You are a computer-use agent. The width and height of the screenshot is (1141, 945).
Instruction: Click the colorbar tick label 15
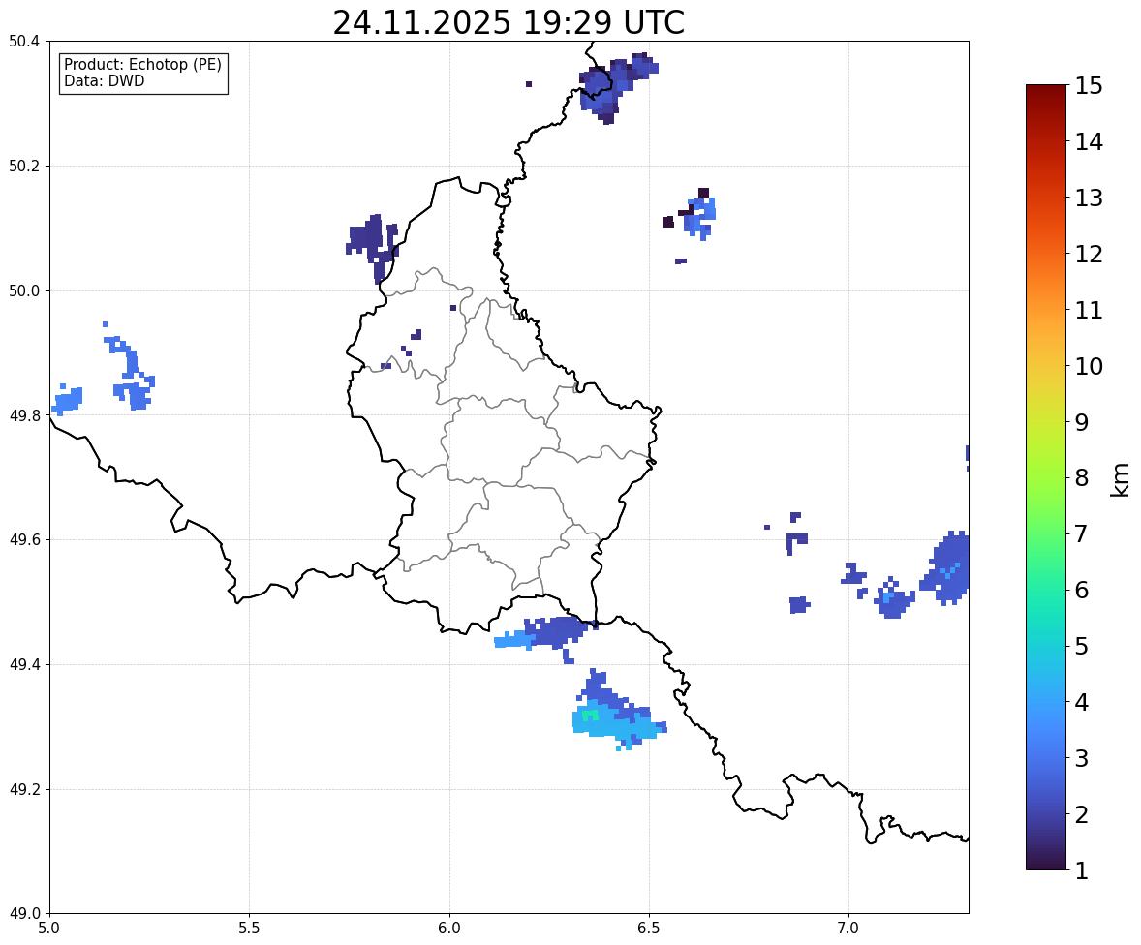pos(1089,86)
